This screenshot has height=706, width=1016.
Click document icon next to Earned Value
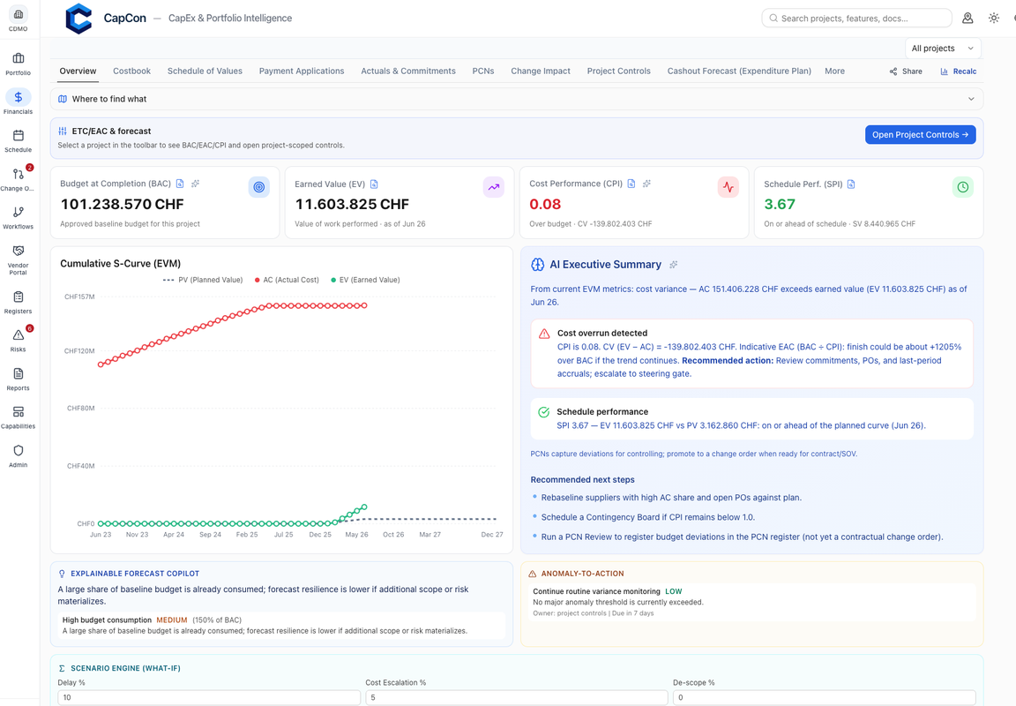[x=374, y=184]
